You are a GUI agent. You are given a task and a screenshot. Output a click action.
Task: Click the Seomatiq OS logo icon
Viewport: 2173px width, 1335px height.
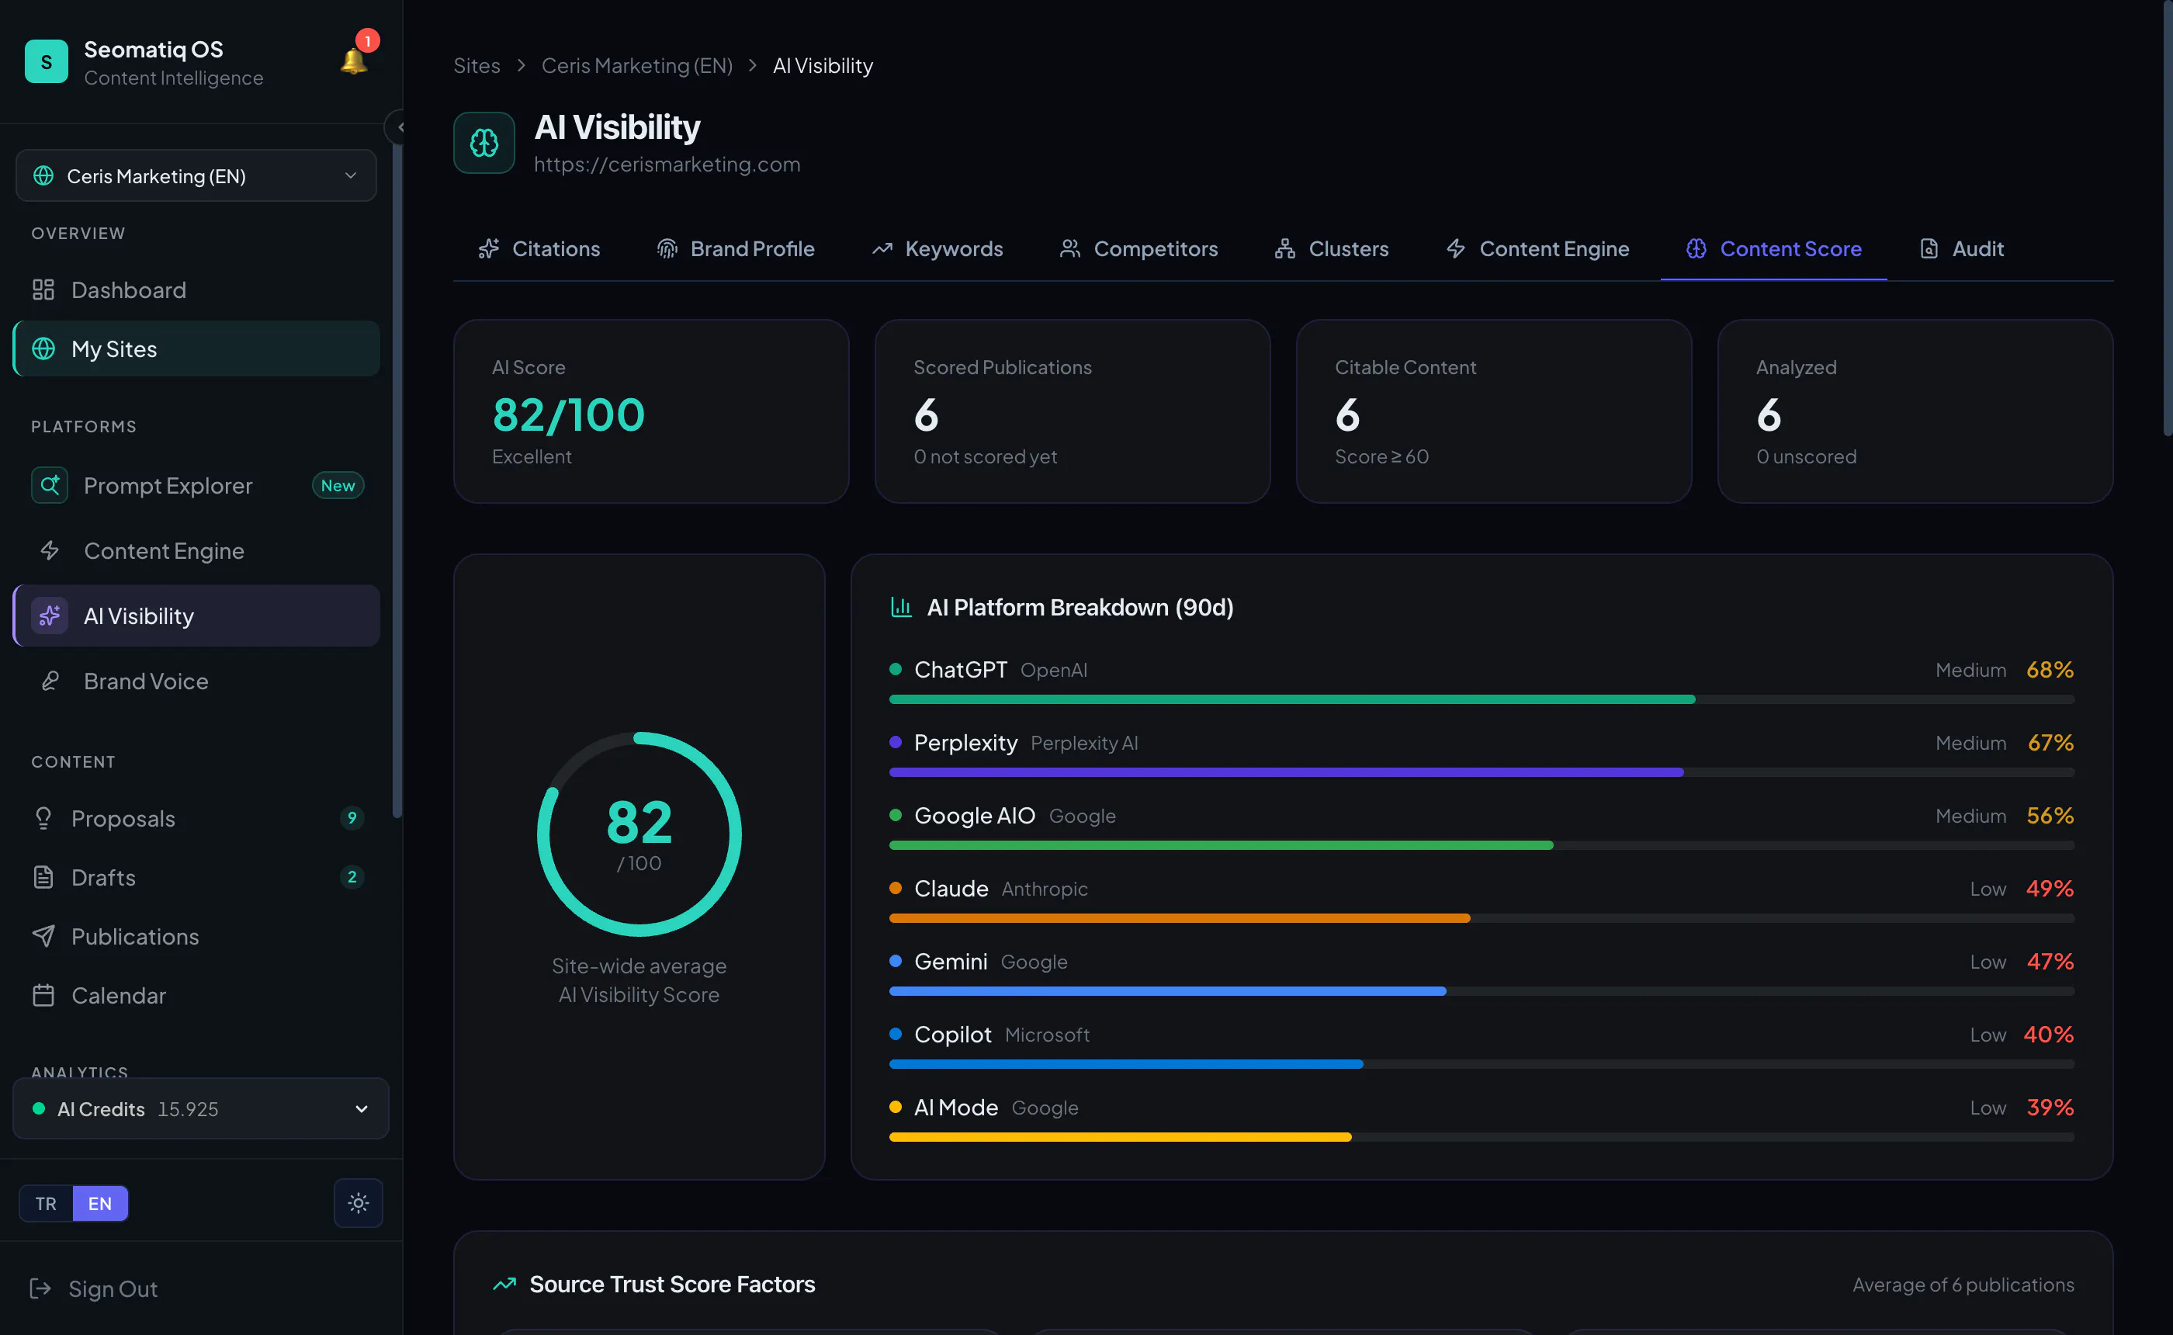tap(47, 62)
